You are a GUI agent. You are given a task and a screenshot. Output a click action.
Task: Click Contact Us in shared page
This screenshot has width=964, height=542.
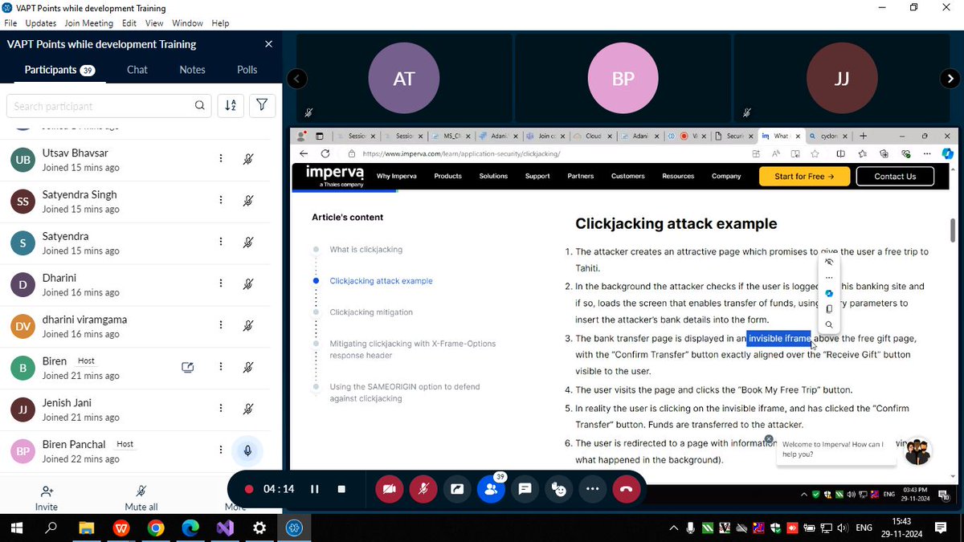coord(895,177)
